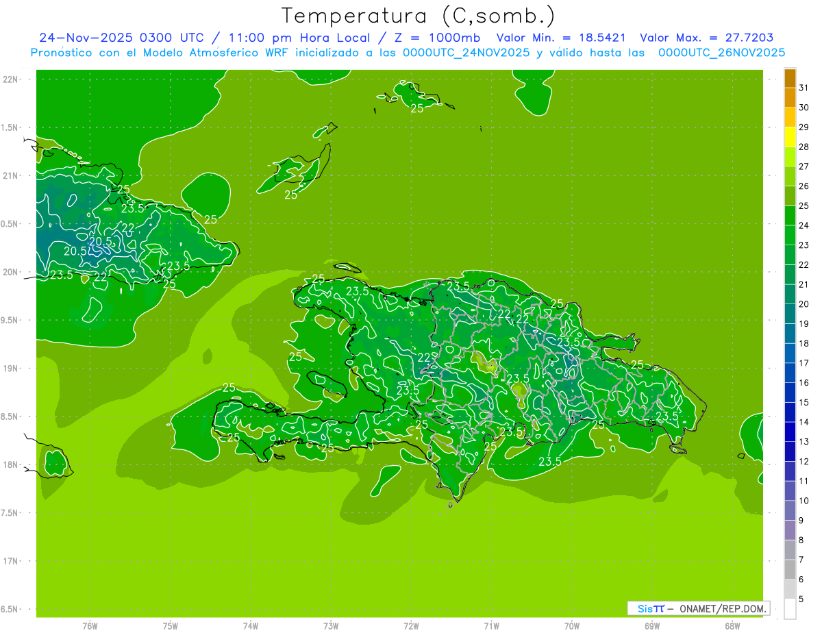This screenshot has width=822, height=635.
Task: Click the 76W longitude axis label
Action: pyautogui.click(x=90, y=626)
